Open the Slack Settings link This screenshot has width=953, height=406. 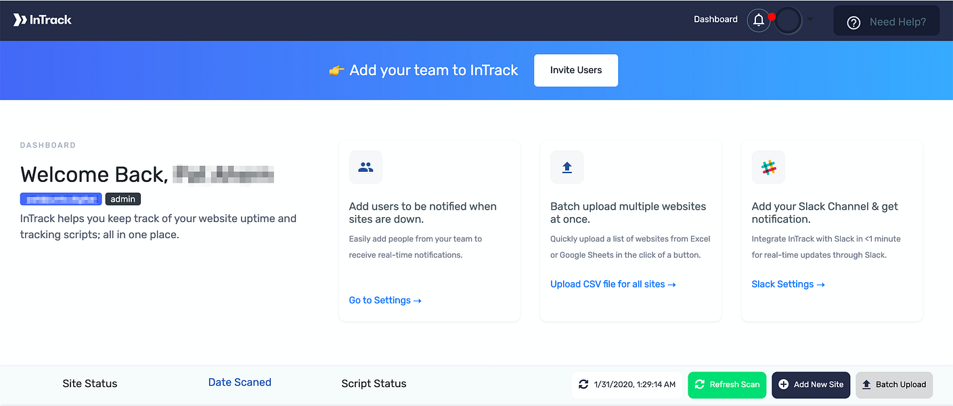[788, 284]
